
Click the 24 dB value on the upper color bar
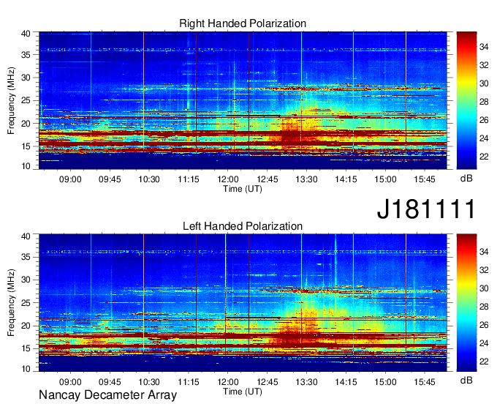tap(484, 138)
